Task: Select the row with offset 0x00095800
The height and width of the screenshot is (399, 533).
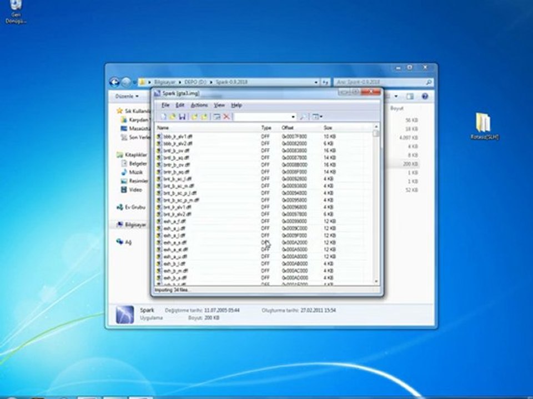Action: [263, 200]
